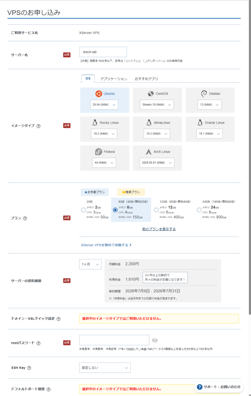
Task: Switch to the アプリケーション tab
Action: [x=114, y=79]
